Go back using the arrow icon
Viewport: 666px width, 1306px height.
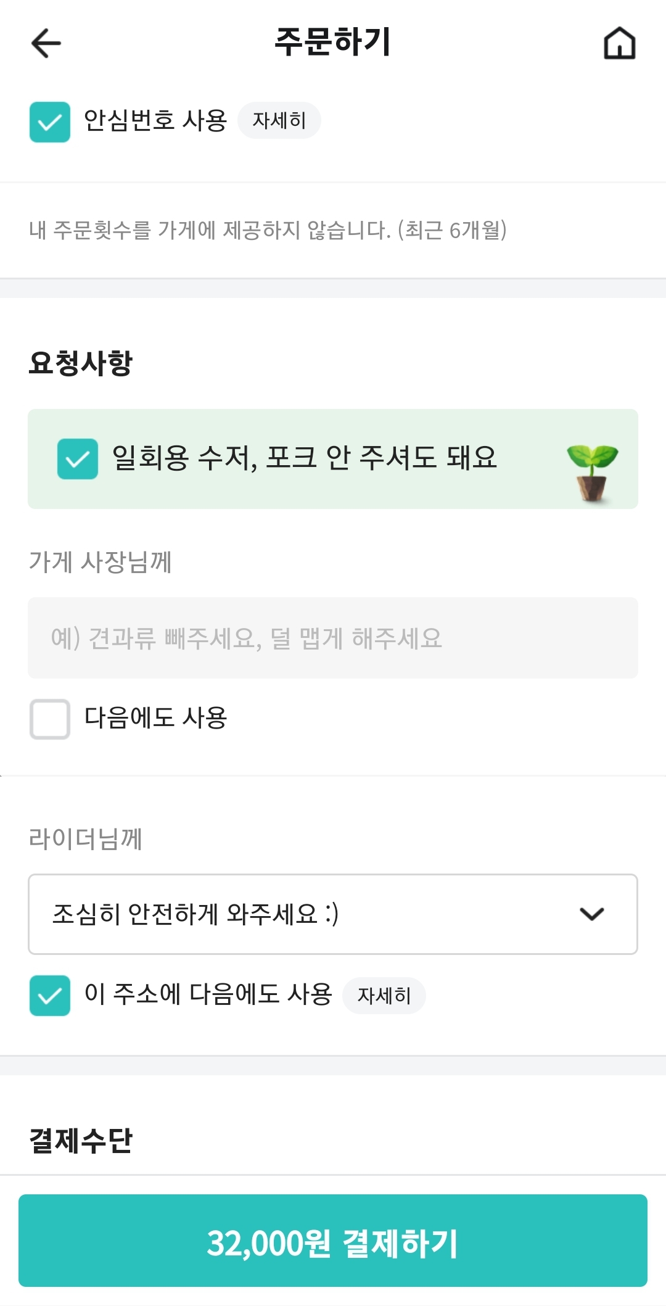coord(46,43)
